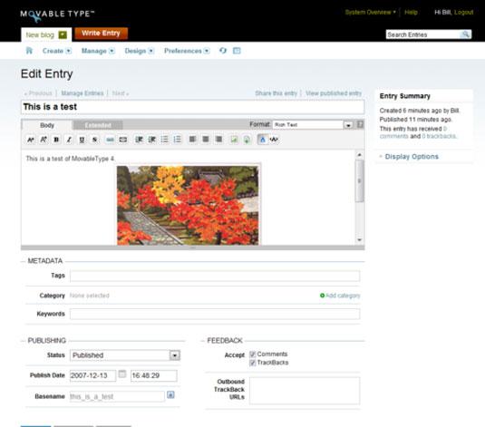The image size is (485, 427).
Task: Insert bulleted list in entry body
Action: [x=165, y=140]
